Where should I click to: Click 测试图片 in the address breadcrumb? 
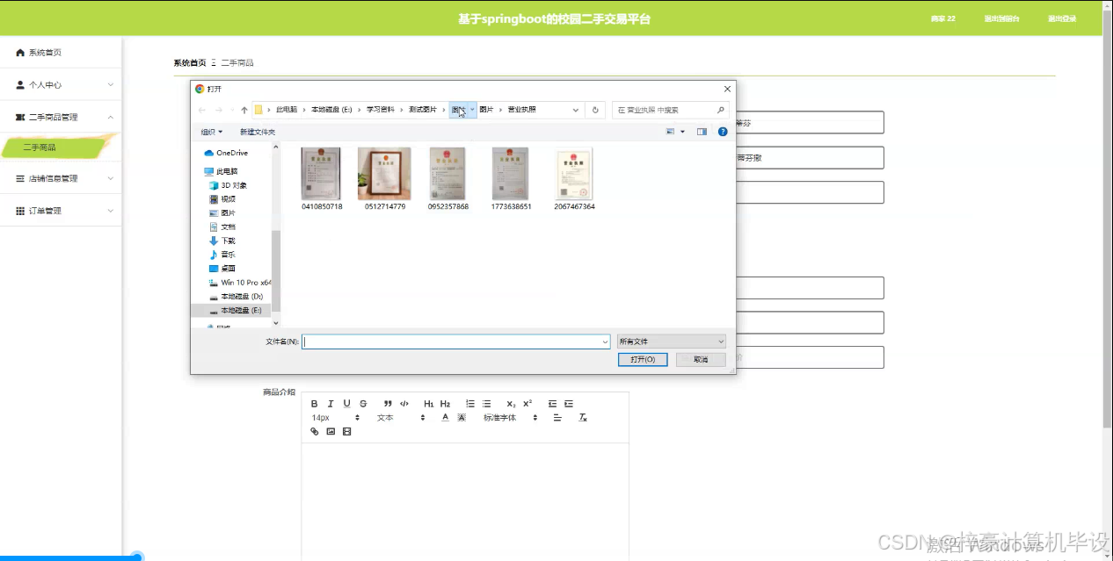click(423, 110)
